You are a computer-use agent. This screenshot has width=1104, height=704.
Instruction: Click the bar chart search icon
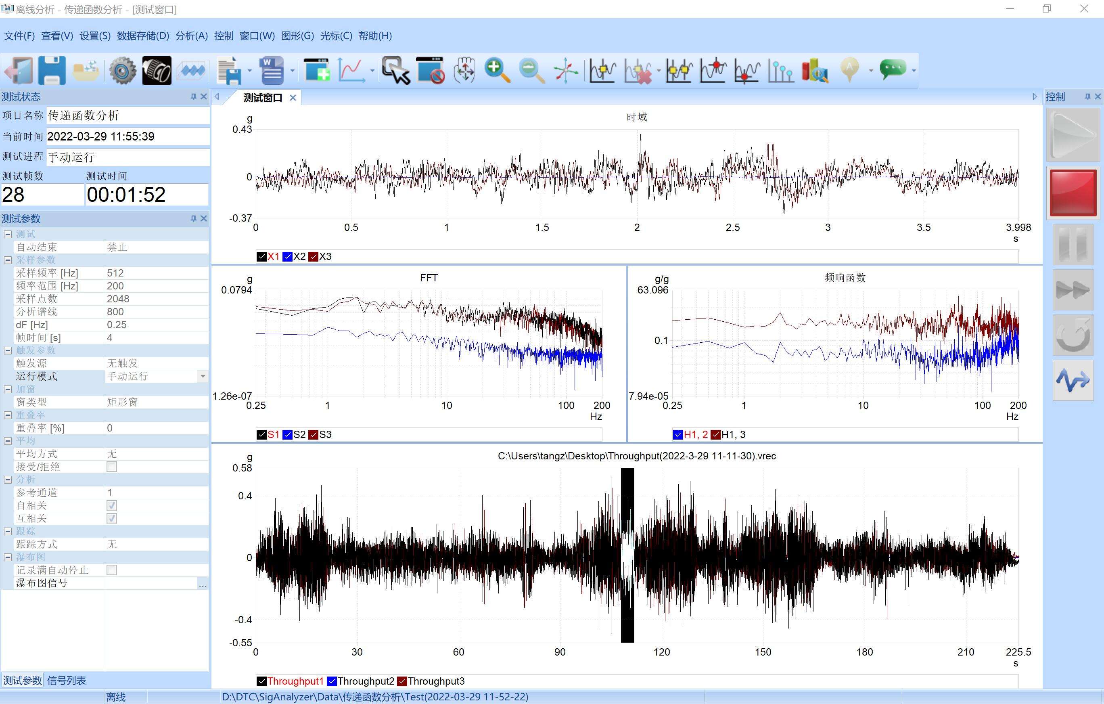[815, 70]
